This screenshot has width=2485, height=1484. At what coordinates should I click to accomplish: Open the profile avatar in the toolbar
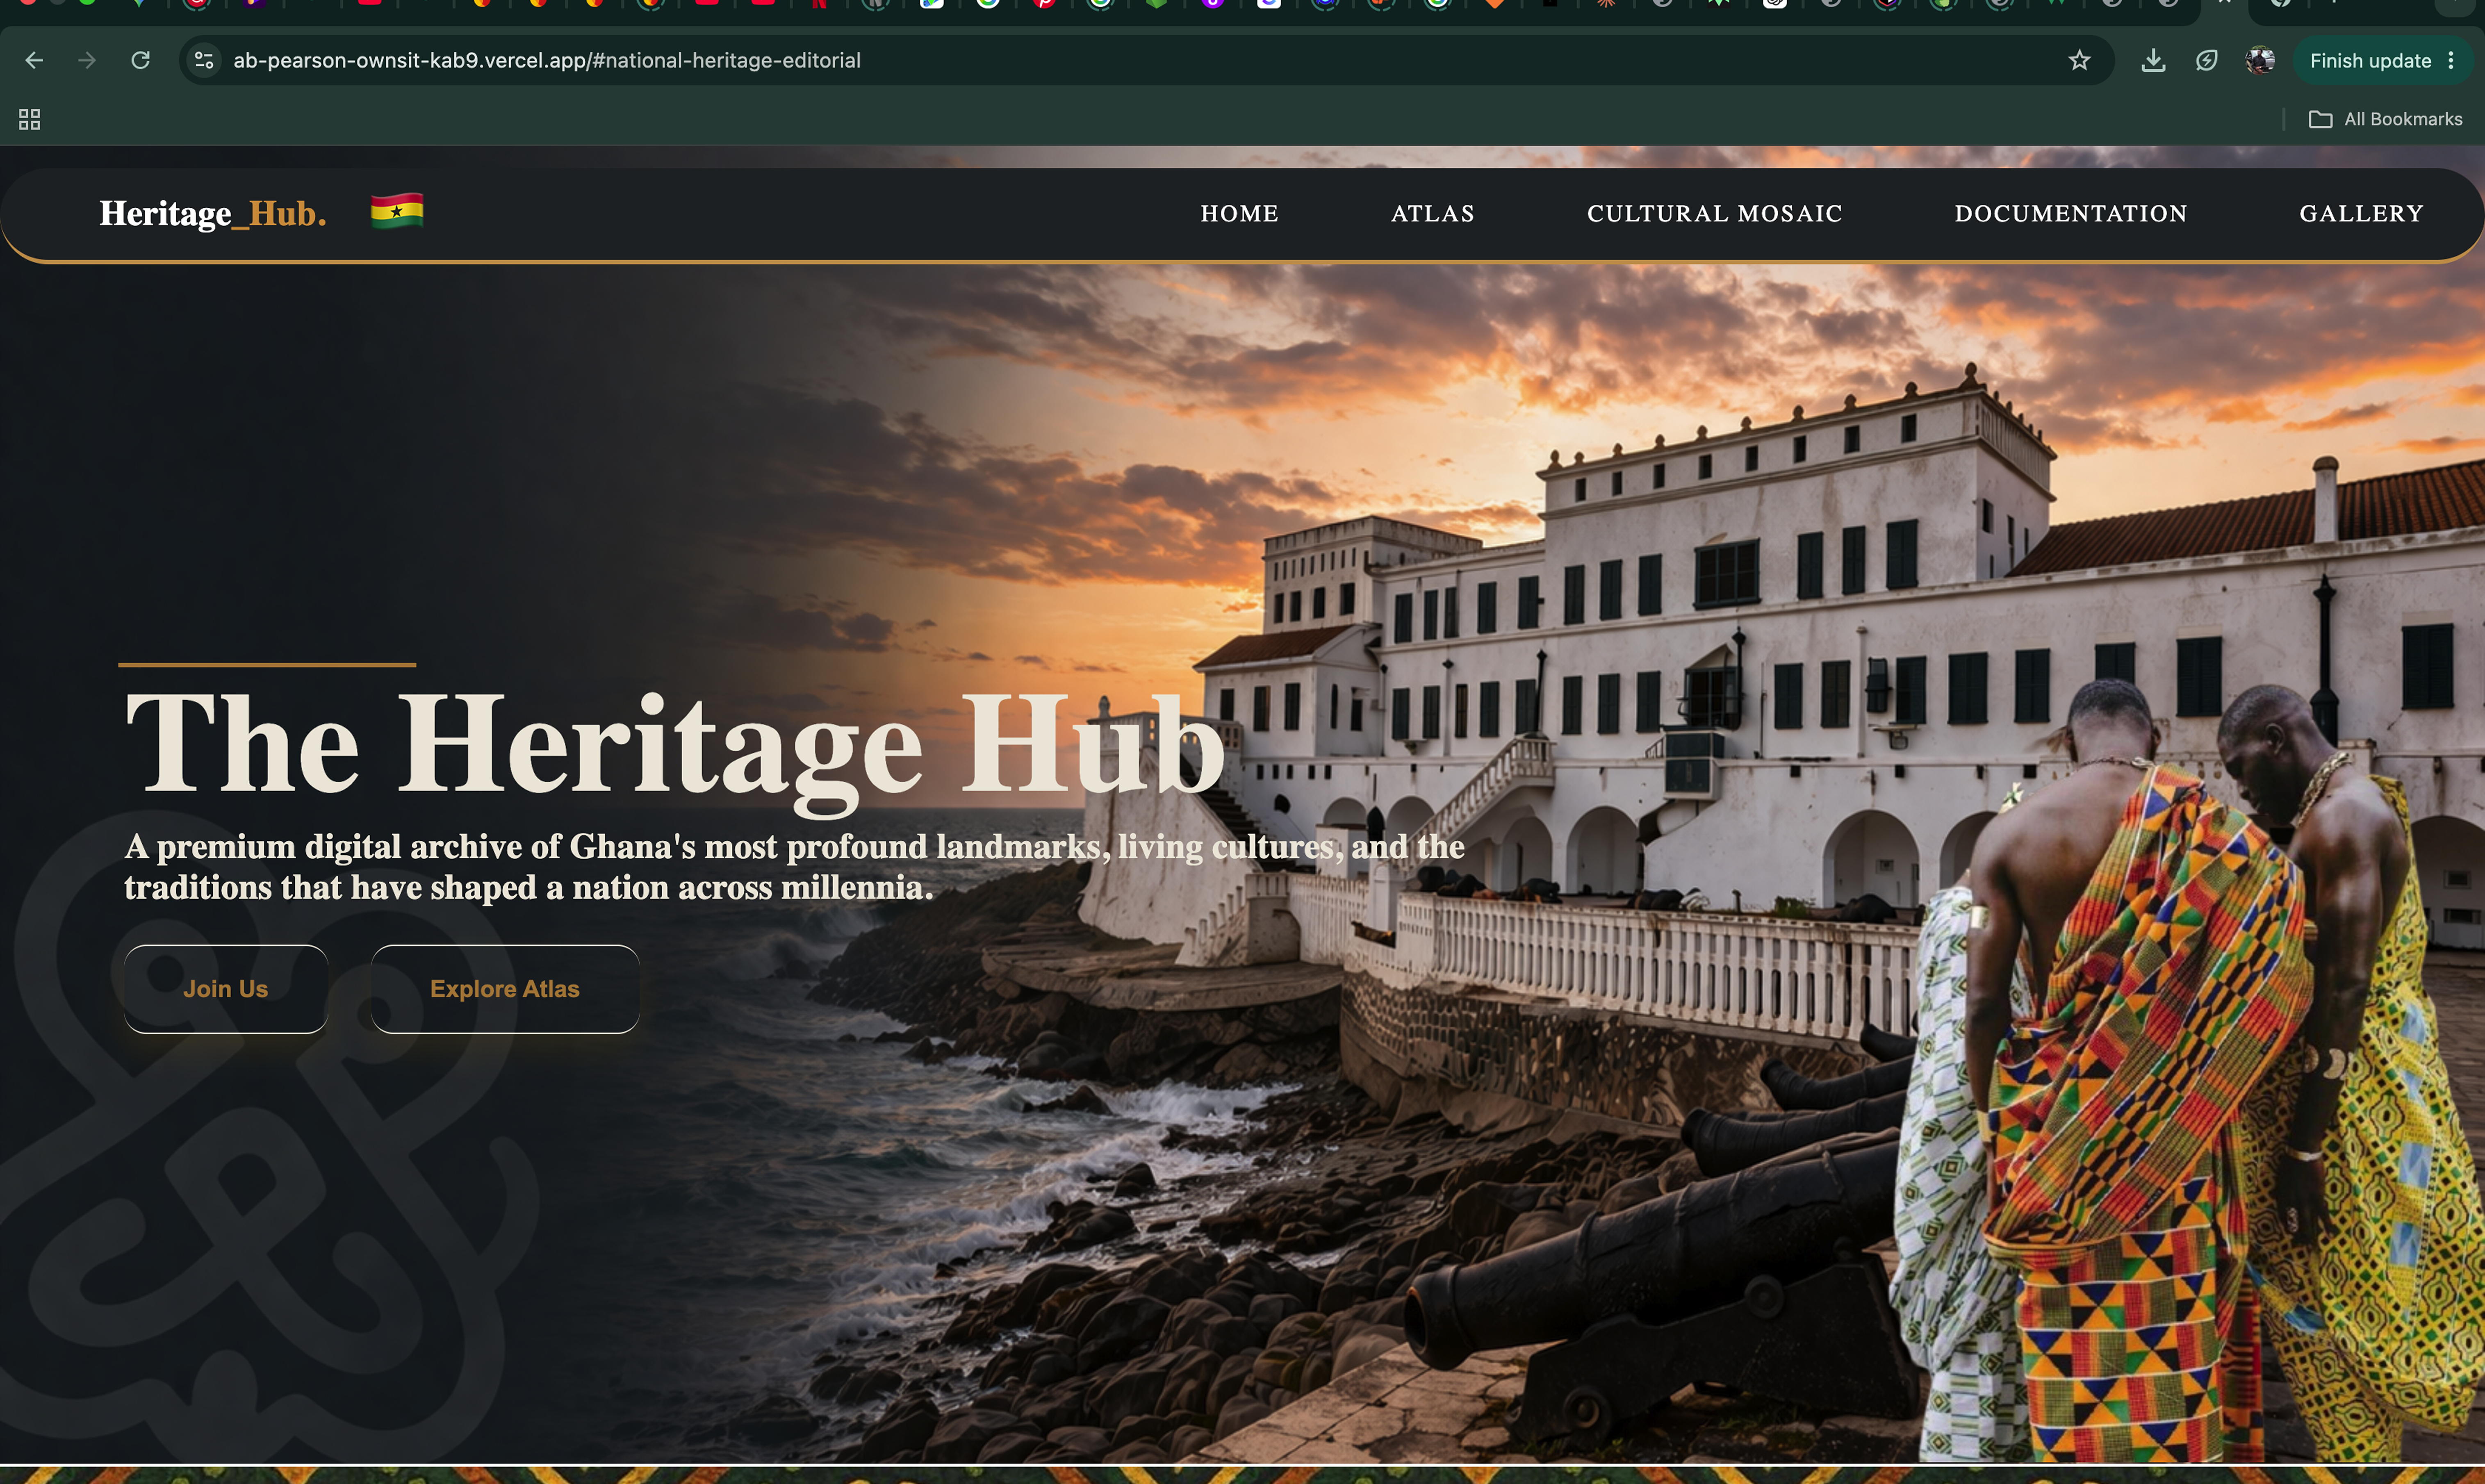tap(2260, 60)
